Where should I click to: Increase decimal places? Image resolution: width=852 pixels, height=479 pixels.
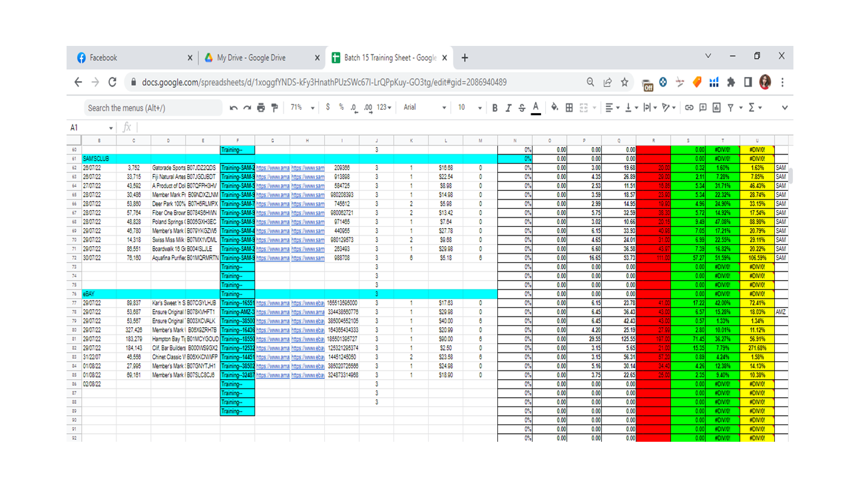(368, 108)
